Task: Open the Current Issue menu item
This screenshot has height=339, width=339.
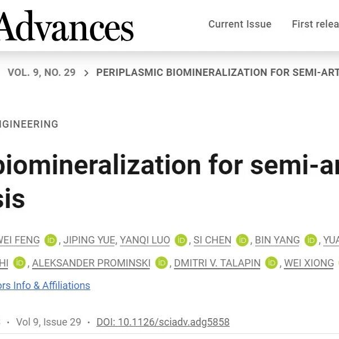Action: [x=240, y=24]
